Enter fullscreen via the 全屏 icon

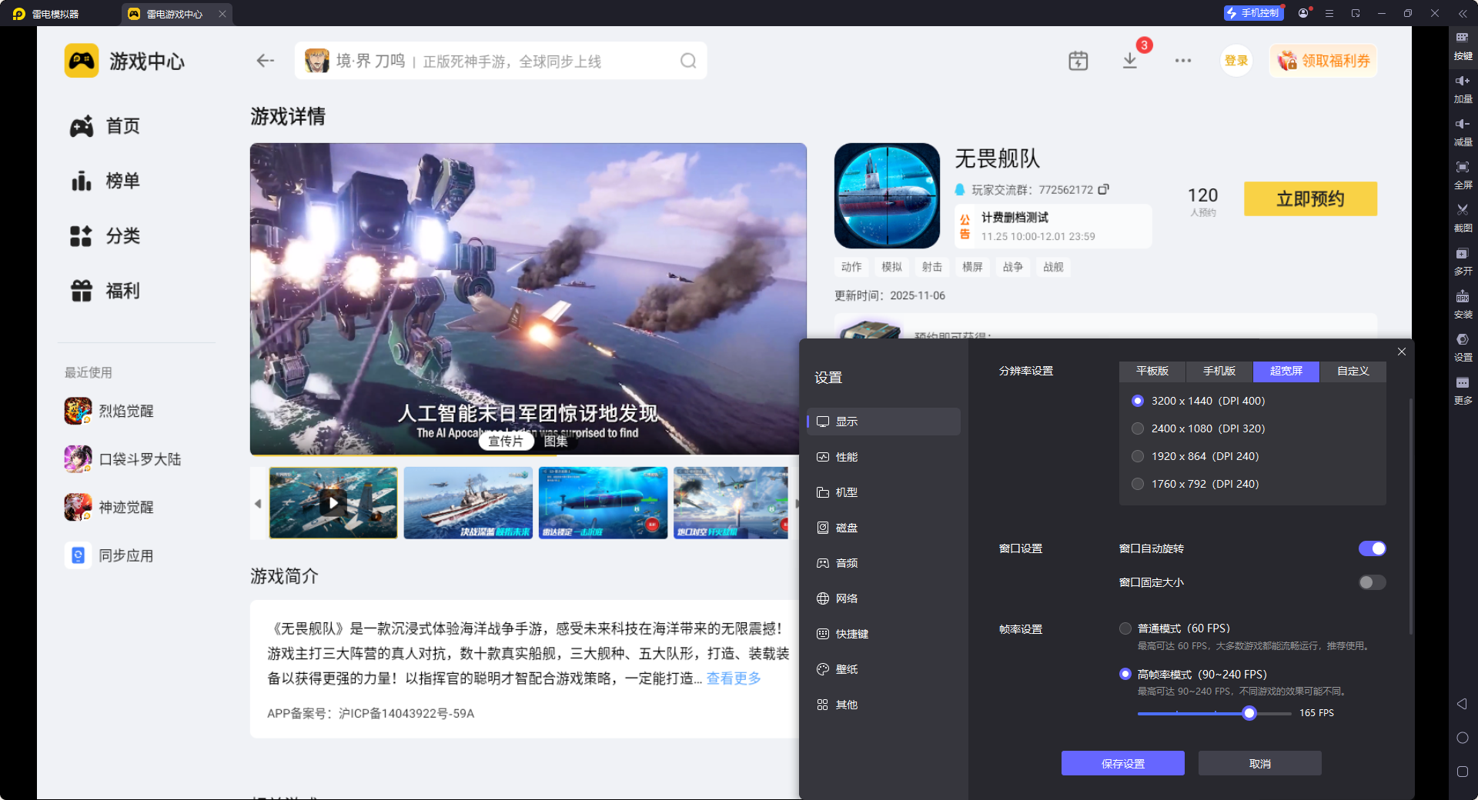click(1463, 175)
